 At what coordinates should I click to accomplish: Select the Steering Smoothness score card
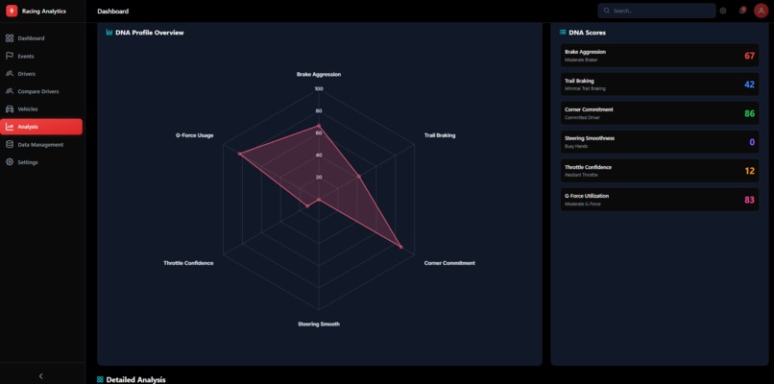tap(660, 142)
